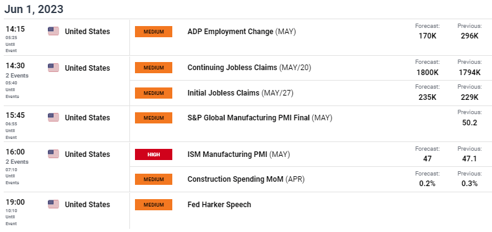Expand the 16:00 2 Events group
The height and width of the screenshot is (232, 492).
(x=17, y=162)
